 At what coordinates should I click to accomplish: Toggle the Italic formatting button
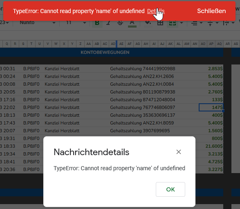[x=108, y=23]
